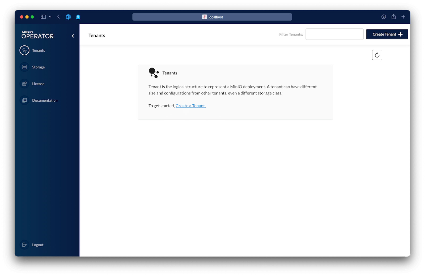Select the License menu label
Image resolution: width=425 pixels, height=276 pixels.
tap(38, 84)
